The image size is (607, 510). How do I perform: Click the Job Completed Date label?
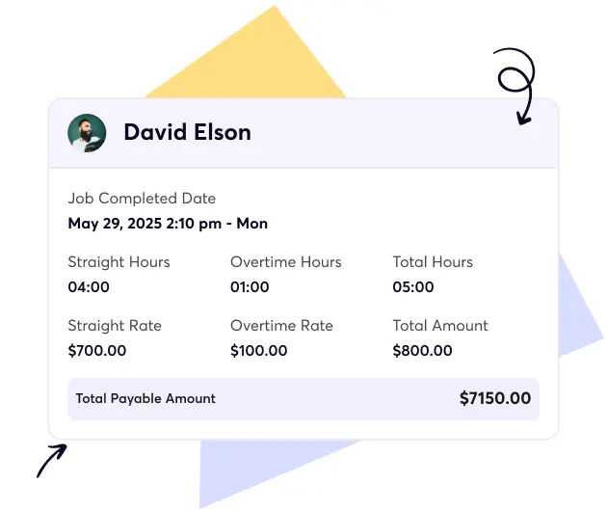[142, 199]
